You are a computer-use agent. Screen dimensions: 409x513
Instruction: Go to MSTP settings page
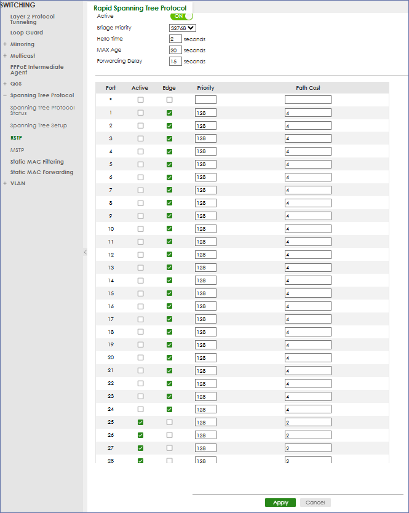18,150
